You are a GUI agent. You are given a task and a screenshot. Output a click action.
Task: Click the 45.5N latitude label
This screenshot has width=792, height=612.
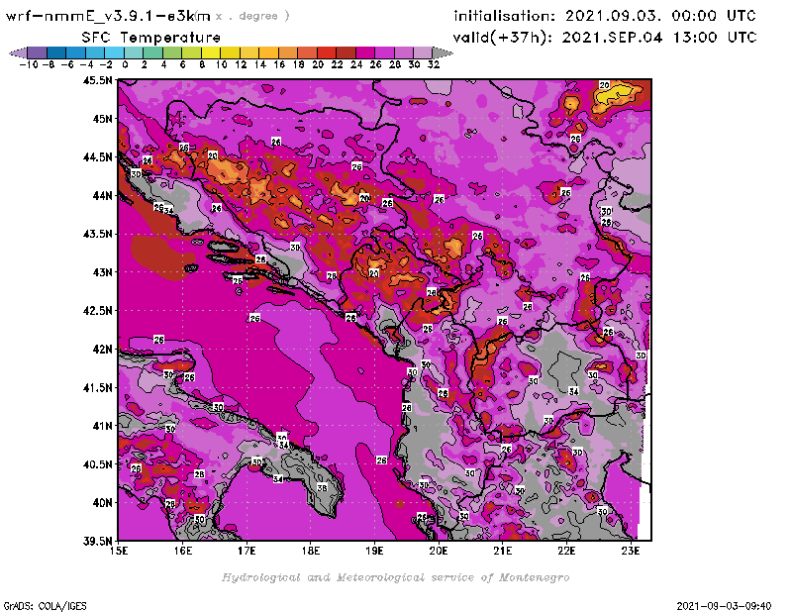coord(97,80)
